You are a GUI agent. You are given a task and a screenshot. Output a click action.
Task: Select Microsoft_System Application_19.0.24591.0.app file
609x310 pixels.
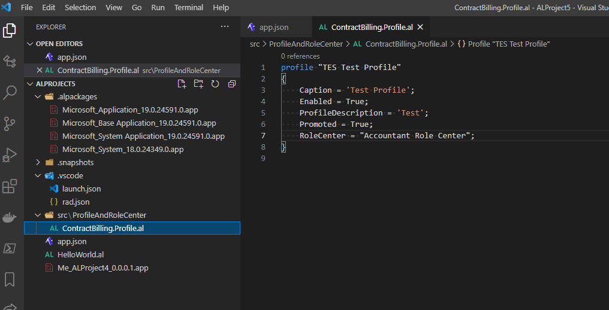click(132, 136)
